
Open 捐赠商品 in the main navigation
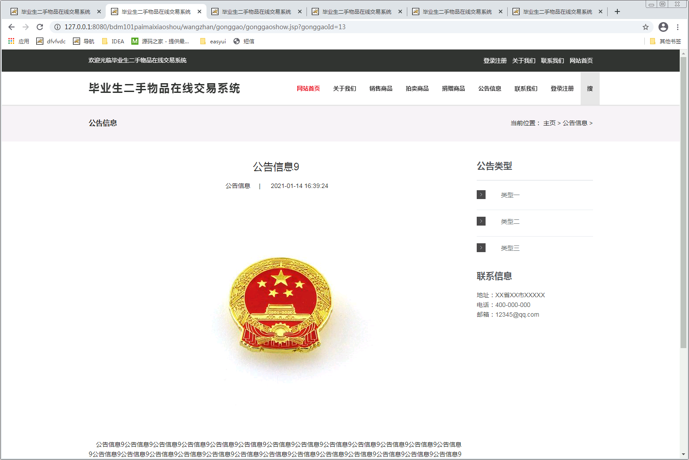point(453,88)
